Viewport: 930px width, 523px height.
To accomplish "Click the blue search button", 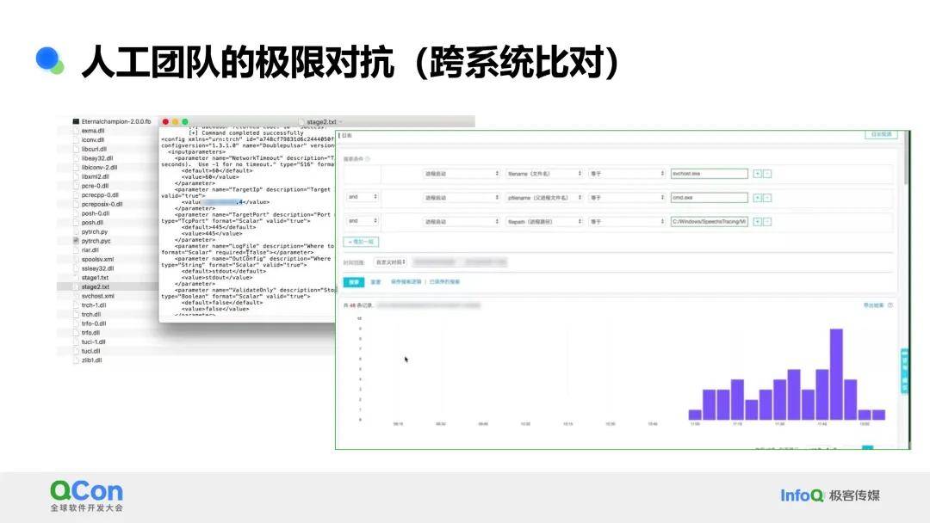I will 354,282.
